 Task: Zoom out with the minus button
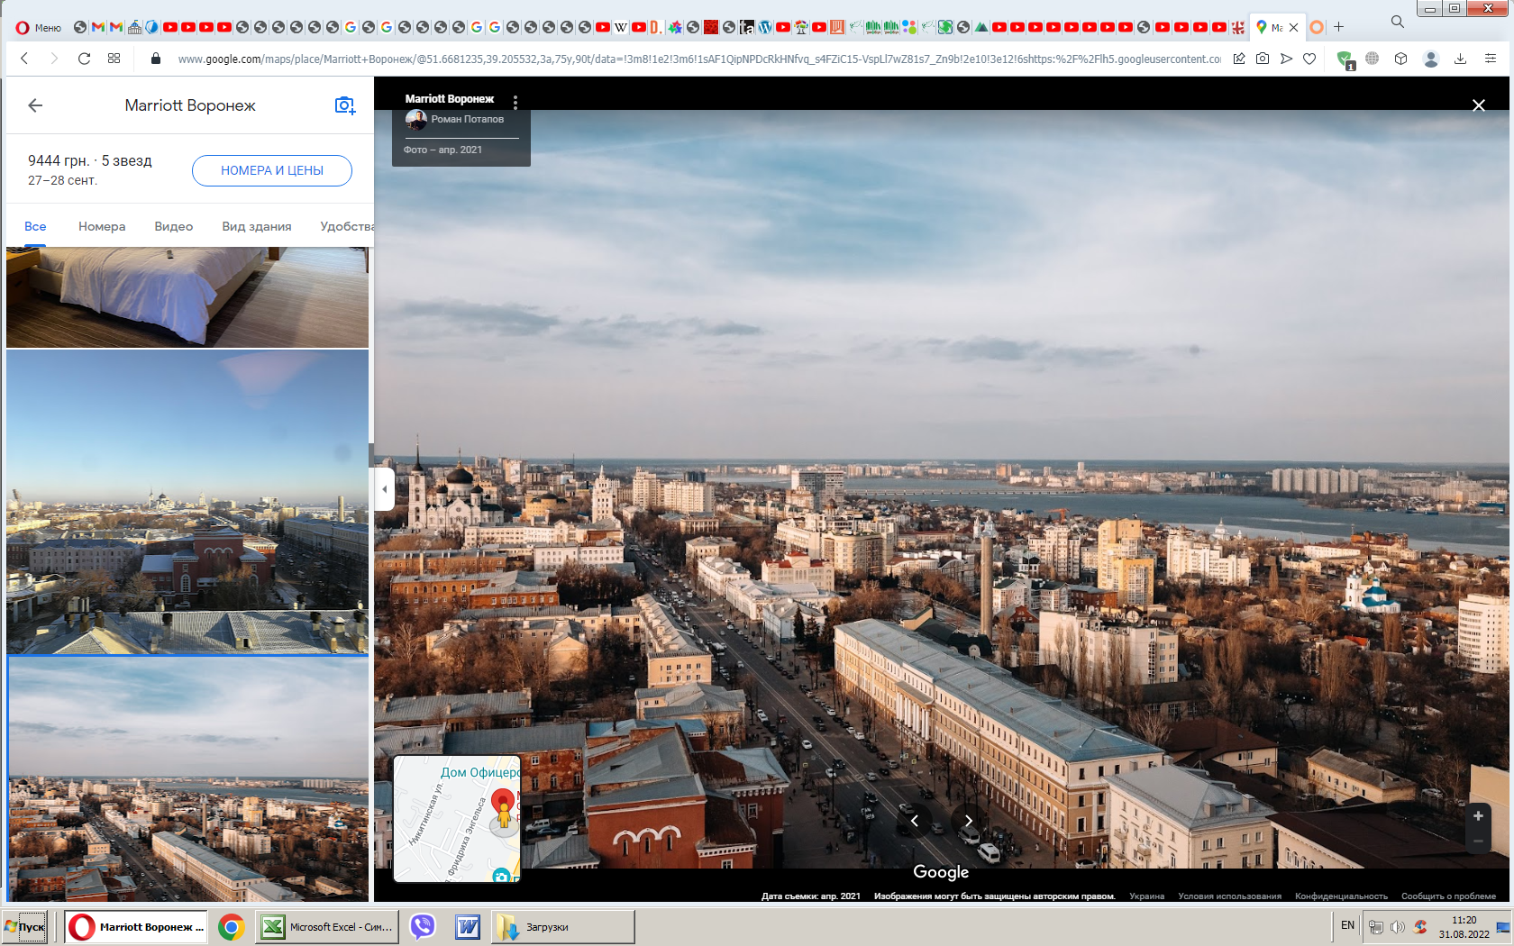pyautogui.click(x=1478, y=841)
